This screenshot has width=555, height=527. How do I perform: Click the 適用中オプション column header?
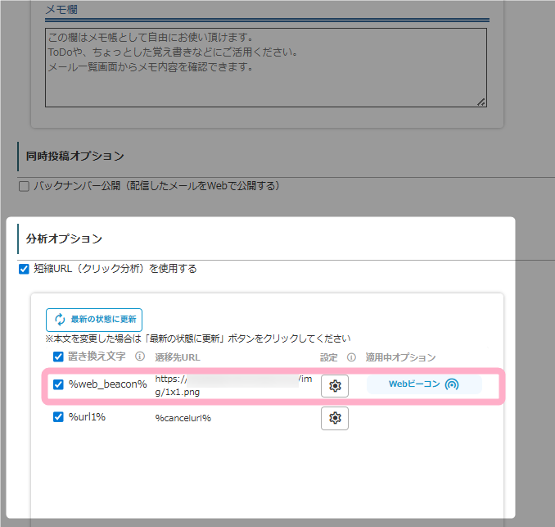click(400, 357)
